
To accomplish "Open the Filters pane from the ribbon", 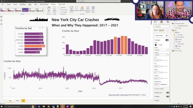I will point(71,9).
